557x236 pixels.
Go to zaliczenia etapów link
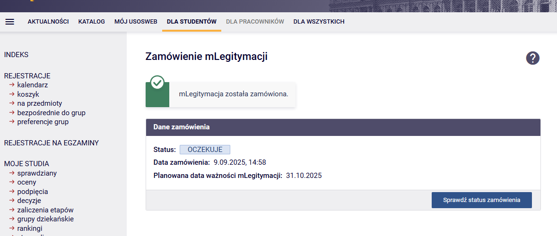pos(45,210)
